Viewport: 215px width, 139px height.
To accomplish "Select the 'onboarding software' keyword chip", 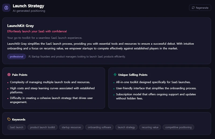I will click(x=99, y=127).
